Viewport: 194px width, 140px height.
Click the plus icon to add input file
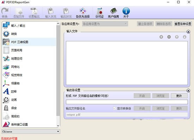(161, 37)
